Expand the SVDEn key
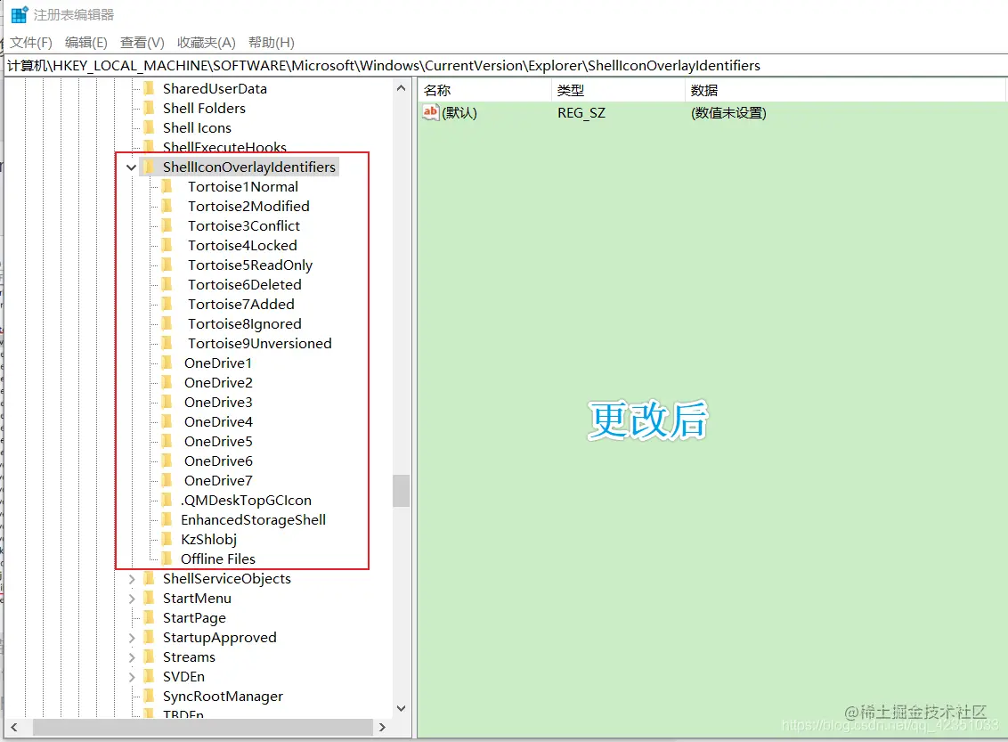The height and width of the screenshot is (742, 1008). pyautogui.click(x=131, y=677)
